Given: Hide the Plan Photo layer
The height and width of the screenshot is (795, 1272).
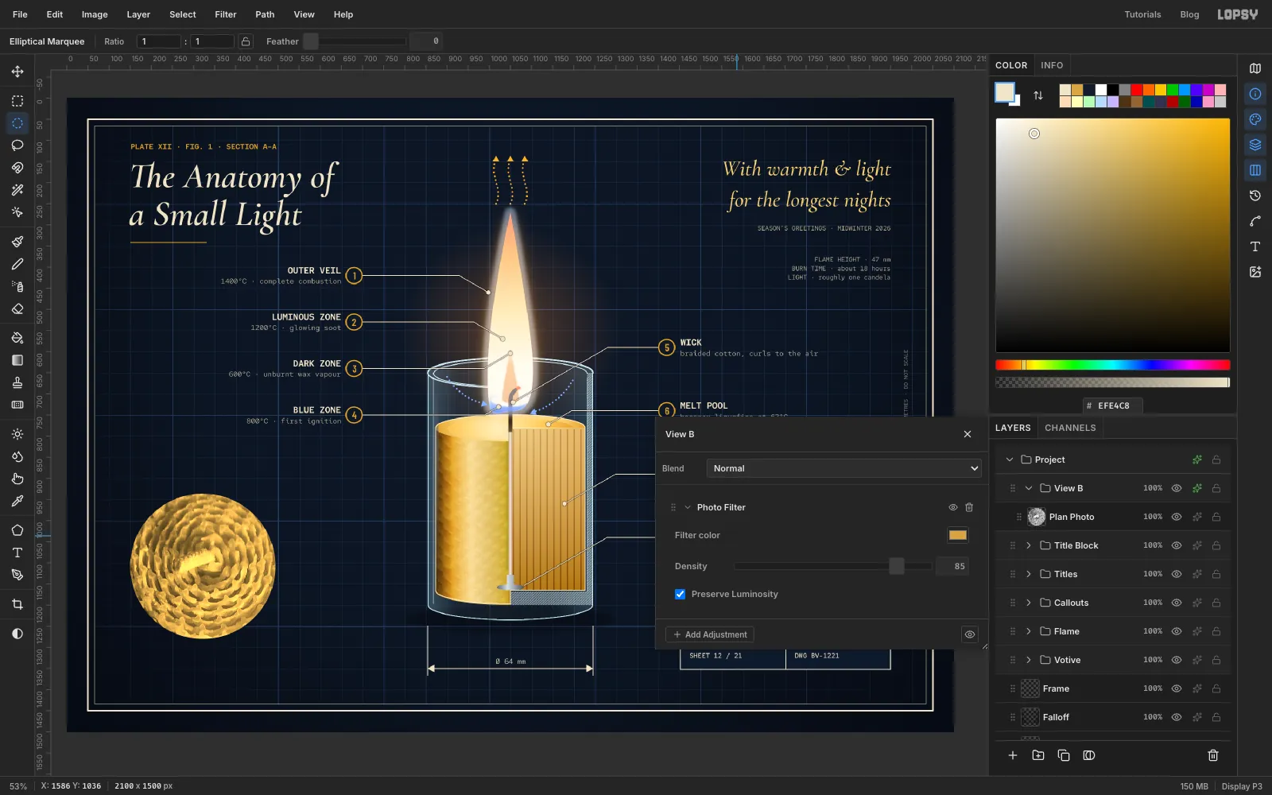Looking at the screenshot, I should 1177,517.
